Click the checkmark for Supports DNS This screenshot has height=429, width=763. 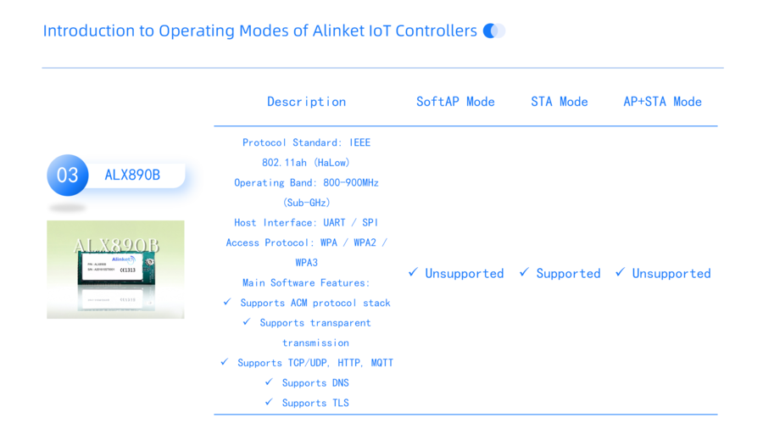pyautogui.click(x=269, y=382)
